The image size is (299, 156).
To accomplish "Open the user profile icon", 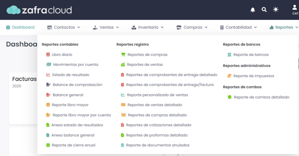I will [294, 8].
